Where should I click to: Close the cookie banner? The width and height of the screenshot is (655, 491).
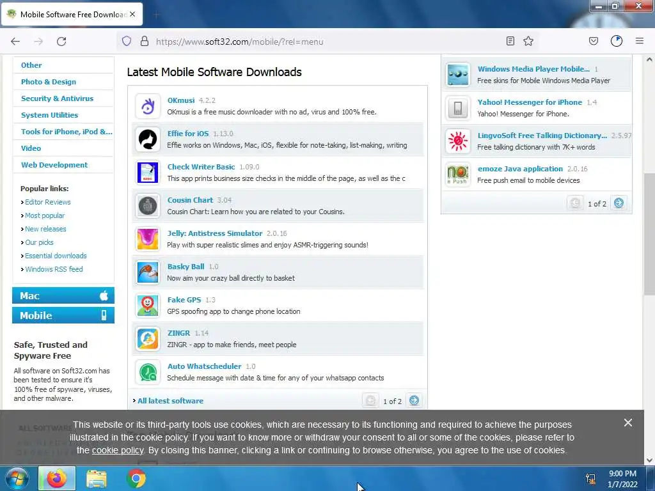click(x=628, y=423)
